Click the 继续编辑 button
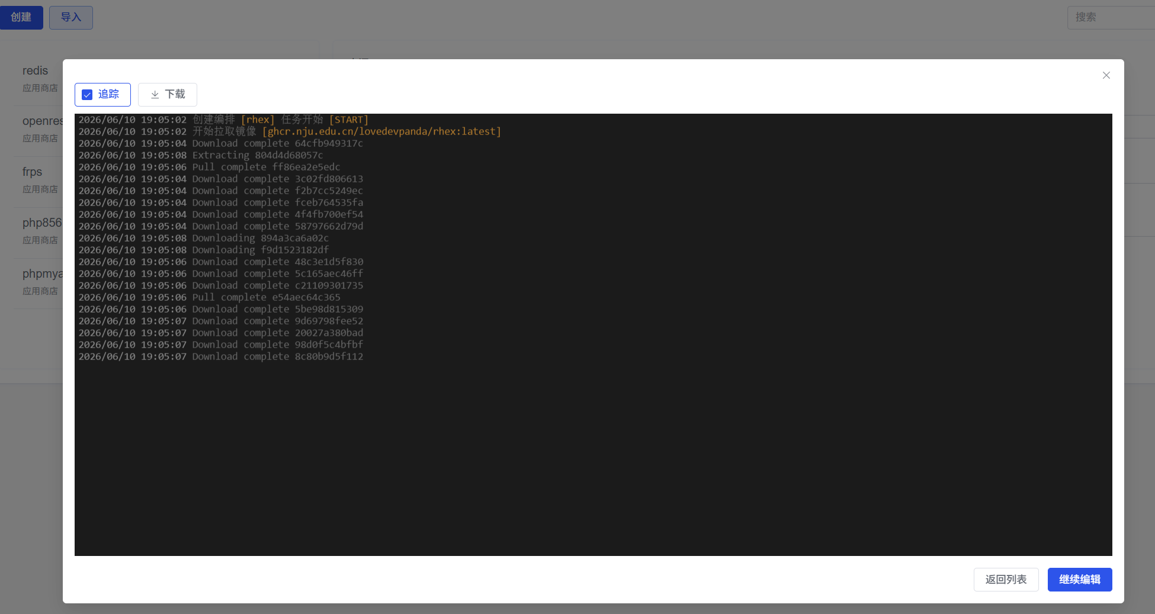Viewport: 1155px width, 614px height. point(1080,580)
